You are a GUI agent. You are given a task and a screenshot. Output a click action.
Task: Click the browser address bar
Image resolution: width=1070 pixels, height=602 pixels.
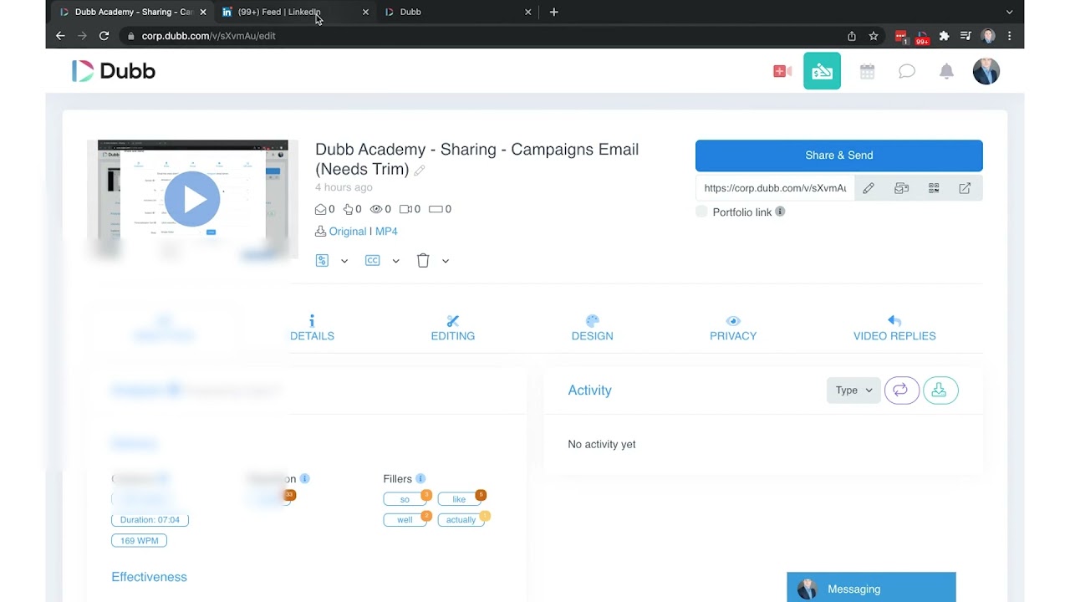click(481, 36)
